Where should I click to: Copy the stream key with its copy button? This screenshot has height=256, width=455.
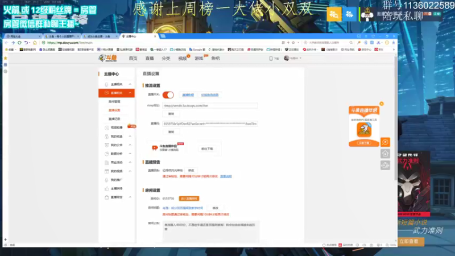[171, 132]
